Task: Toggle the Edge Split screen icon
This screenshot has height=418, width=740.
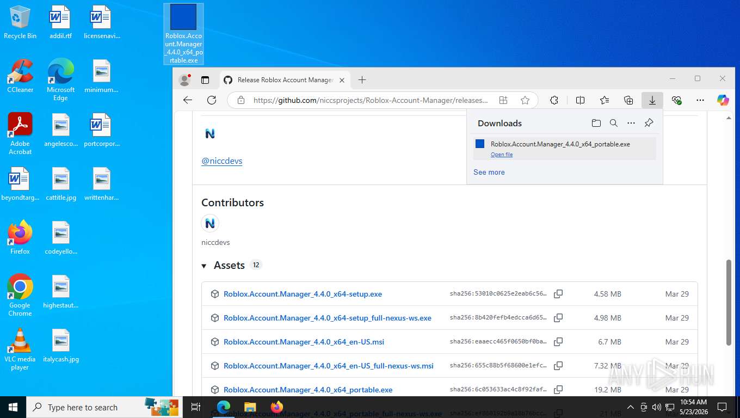Action: 580,100
